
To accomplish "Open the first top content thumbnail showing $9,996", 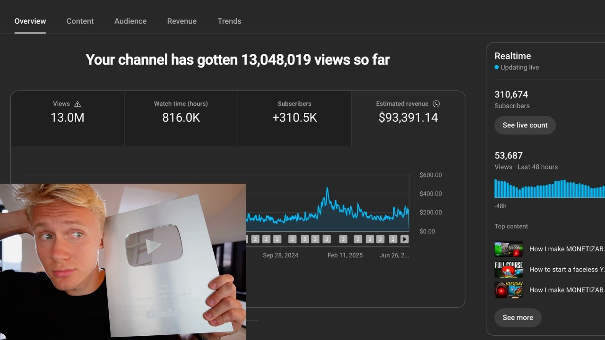I will click(509, 249).
